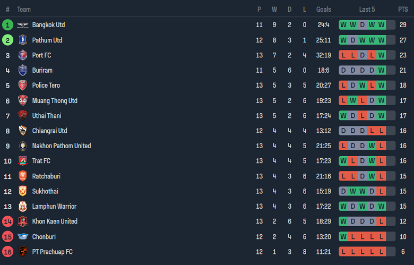This screenshot has width=414, height=265.
Task: Click the red rank 16 position badge
Action: coord(7,252)
